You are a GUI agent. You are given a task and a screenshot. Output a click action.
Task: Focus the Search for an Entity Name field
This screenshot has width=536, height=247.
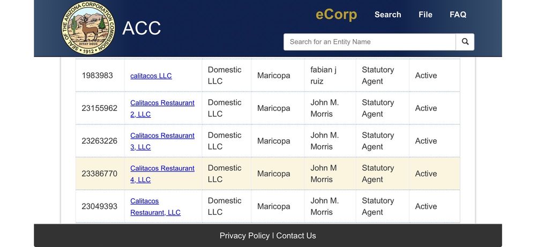(369, 42)
